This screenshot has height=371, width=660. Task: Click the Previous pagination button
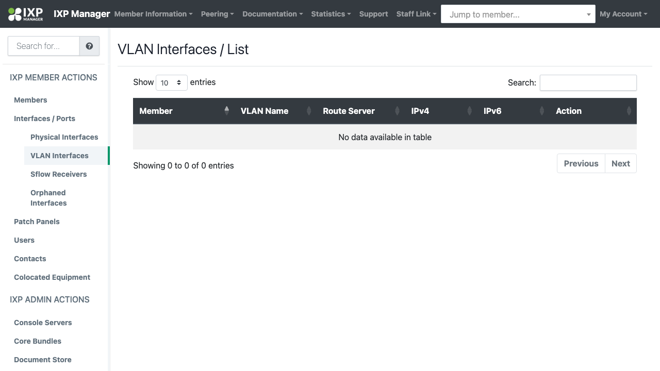[581, 163]
